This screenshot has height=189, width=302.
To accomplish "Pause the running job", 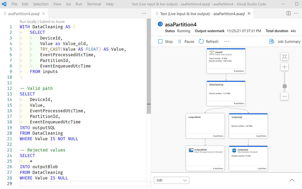I will click(x=186, y=41).
